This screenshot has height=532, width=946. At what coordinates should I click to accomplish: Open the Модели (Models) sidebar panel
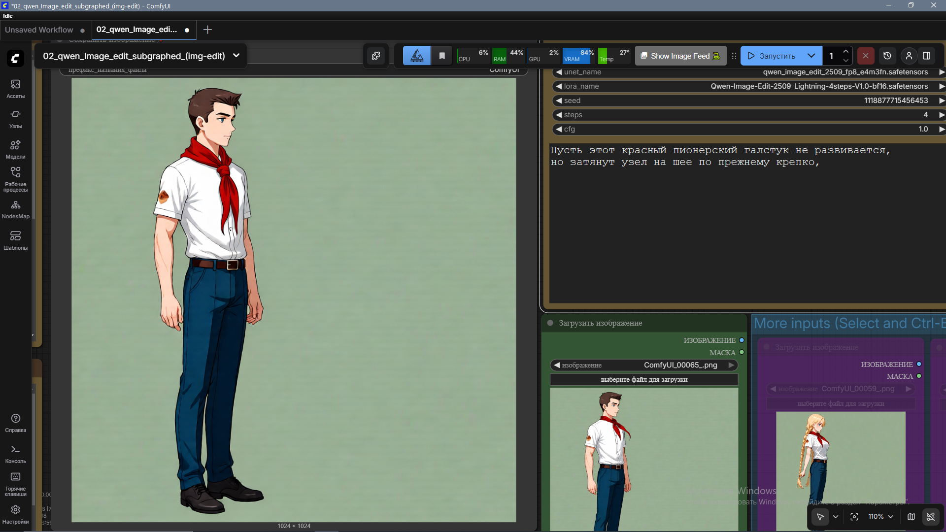[15, 149]
